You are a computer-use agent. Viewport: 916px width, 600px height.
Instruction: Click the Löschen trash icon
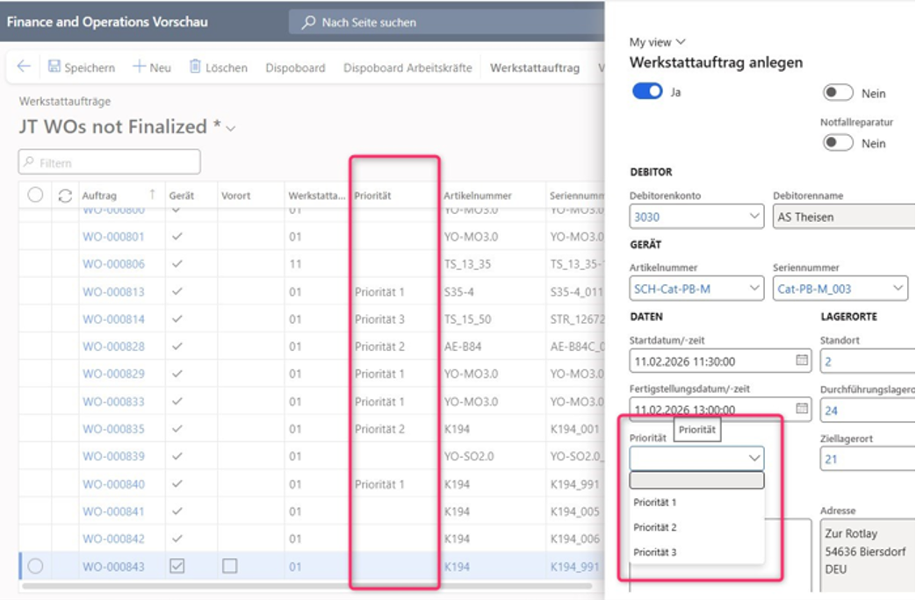[x=195, y=67]
